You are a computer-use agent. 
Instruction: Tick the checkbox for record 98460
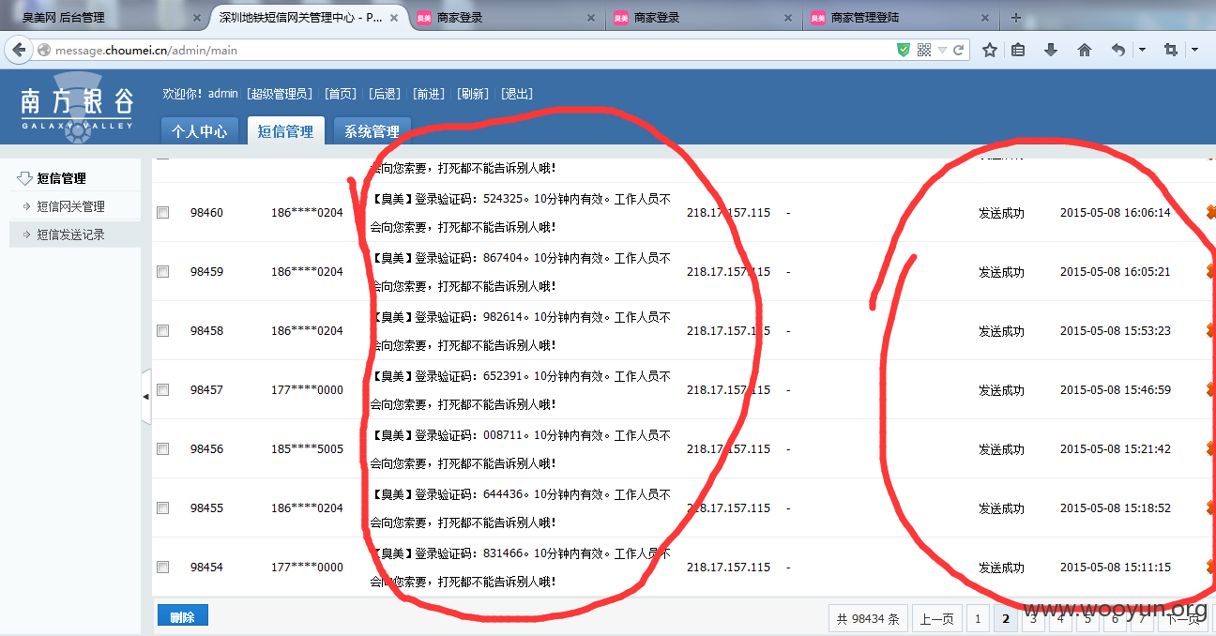(x=162, y=213)
